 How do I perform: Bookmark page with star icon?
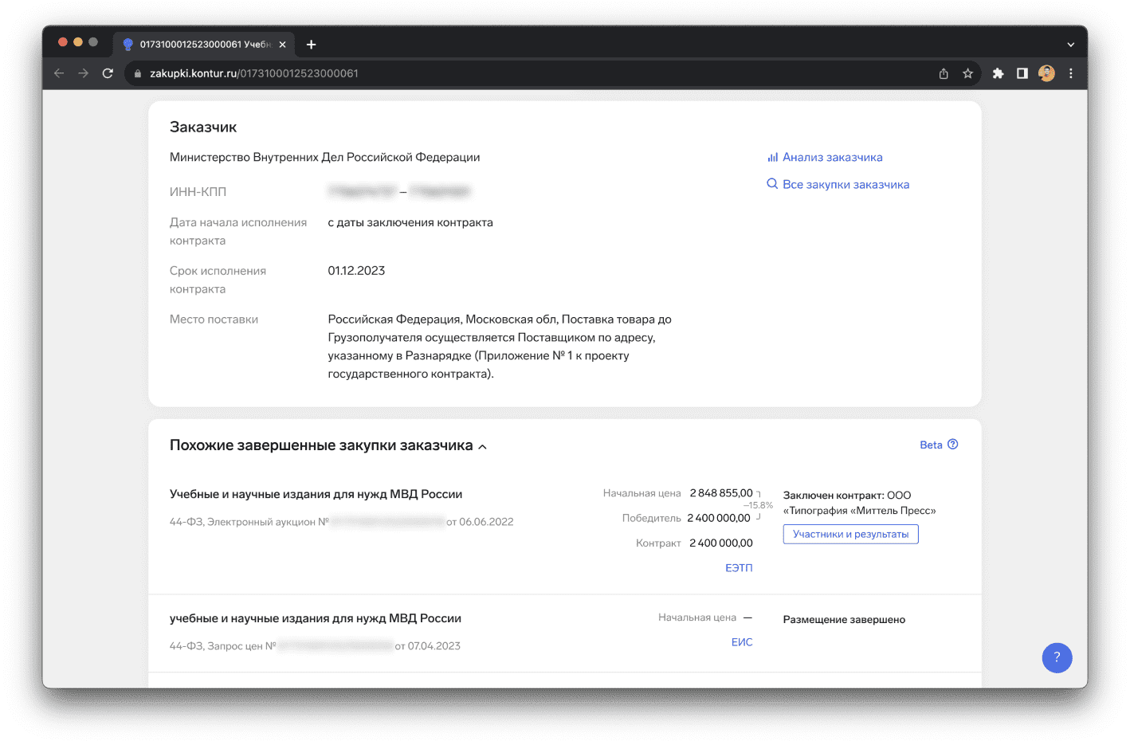(967, 73)
